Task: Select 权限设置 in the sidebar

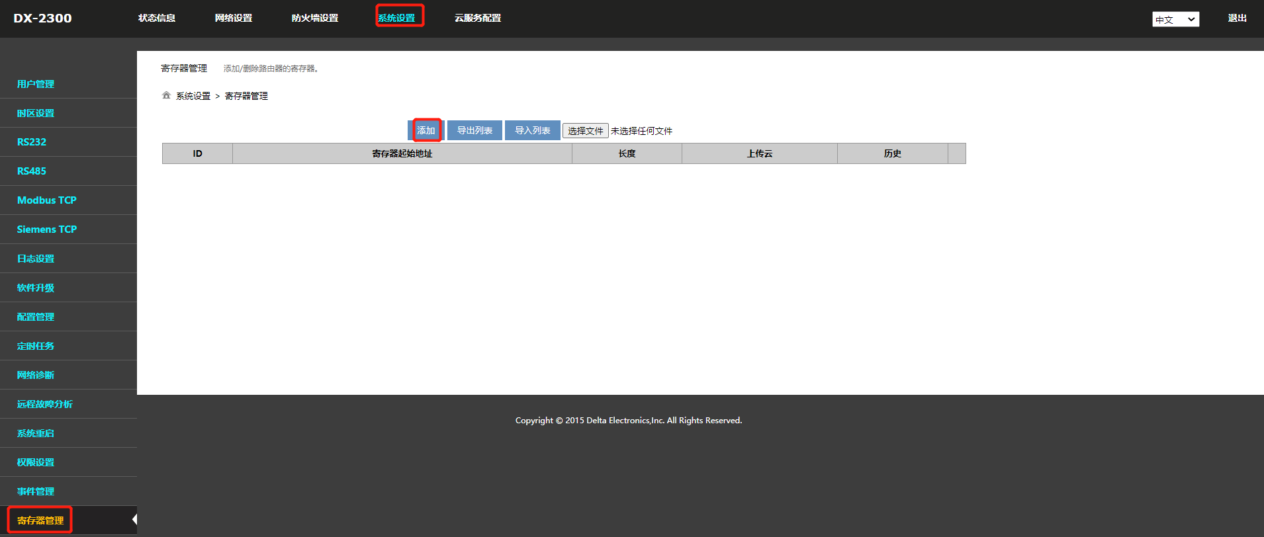Action: click(x=36, y=462)
